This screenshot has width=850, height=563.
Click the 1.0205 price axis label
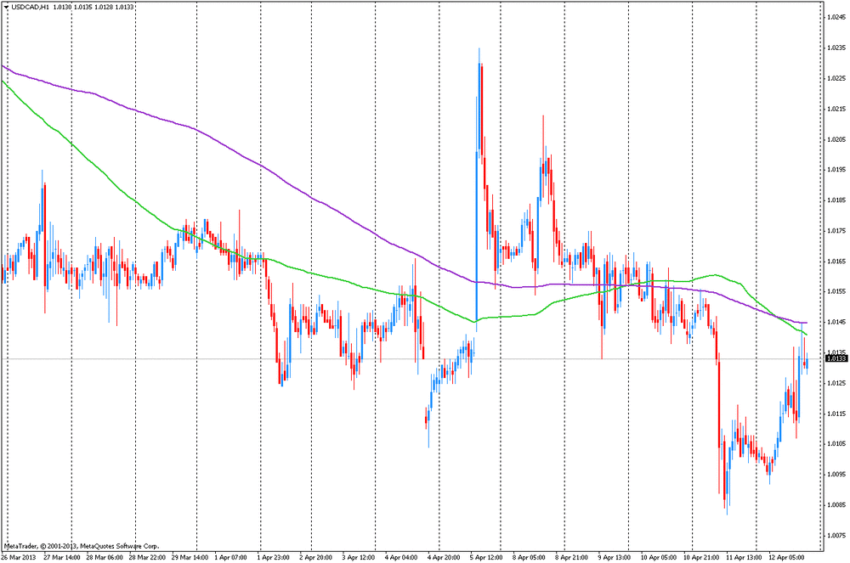click(x=836, y=139)
